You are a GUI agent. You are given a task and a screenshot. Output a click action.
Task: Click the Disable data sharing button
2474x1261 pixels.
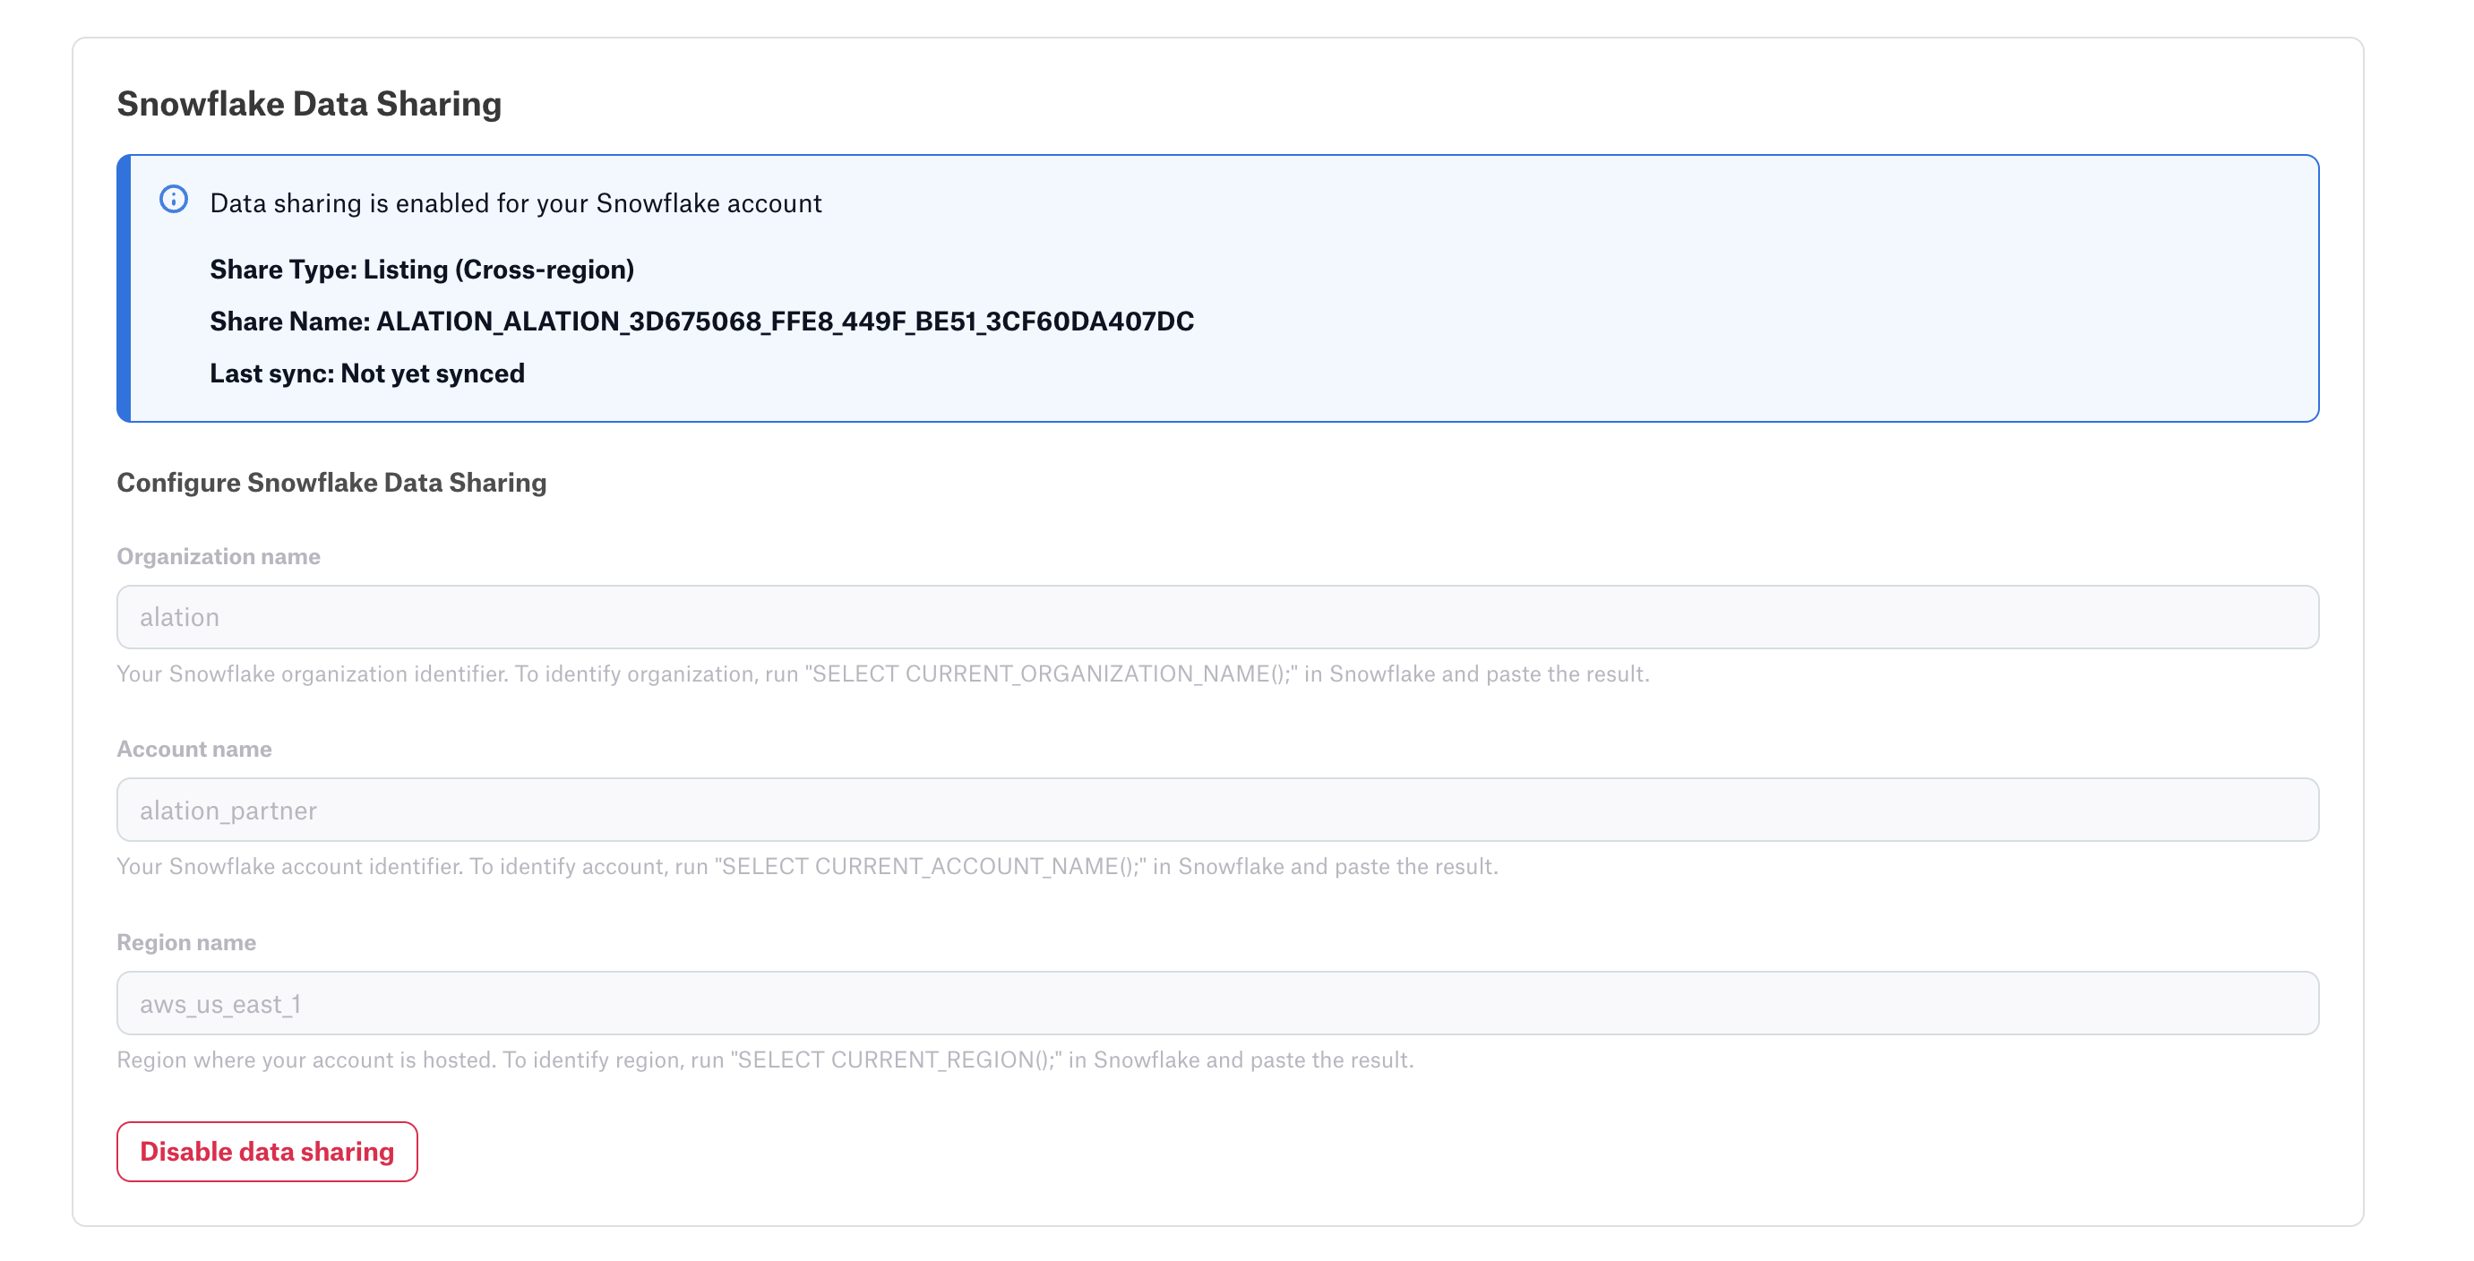267,1151
